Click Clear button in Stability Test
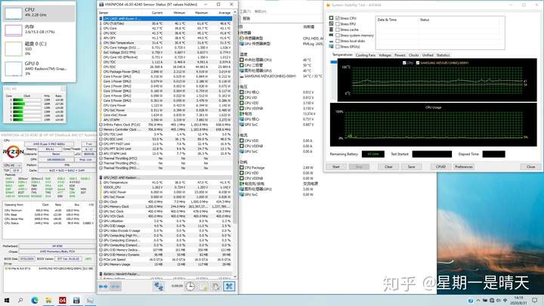Viewport: 544px width, 306px height. 388,167
